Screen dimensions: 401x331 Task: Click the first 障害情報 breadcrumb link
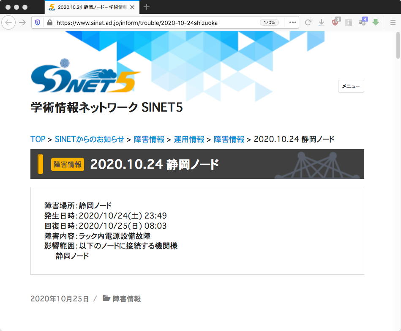pos(149,139)
